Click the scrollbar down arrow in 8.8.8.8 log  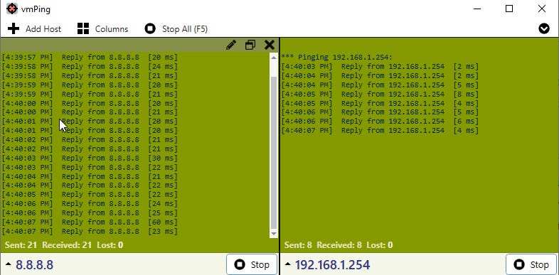[274, 234]
